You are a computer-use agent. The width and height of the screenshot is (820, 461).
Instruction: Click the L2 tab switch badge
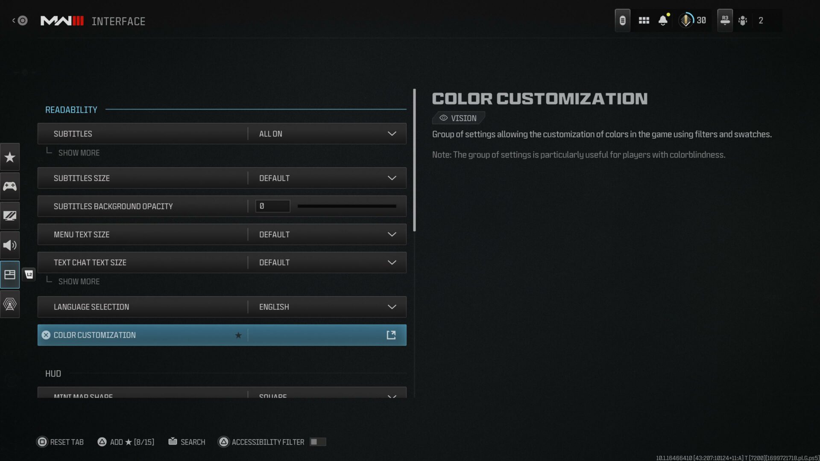29,274
